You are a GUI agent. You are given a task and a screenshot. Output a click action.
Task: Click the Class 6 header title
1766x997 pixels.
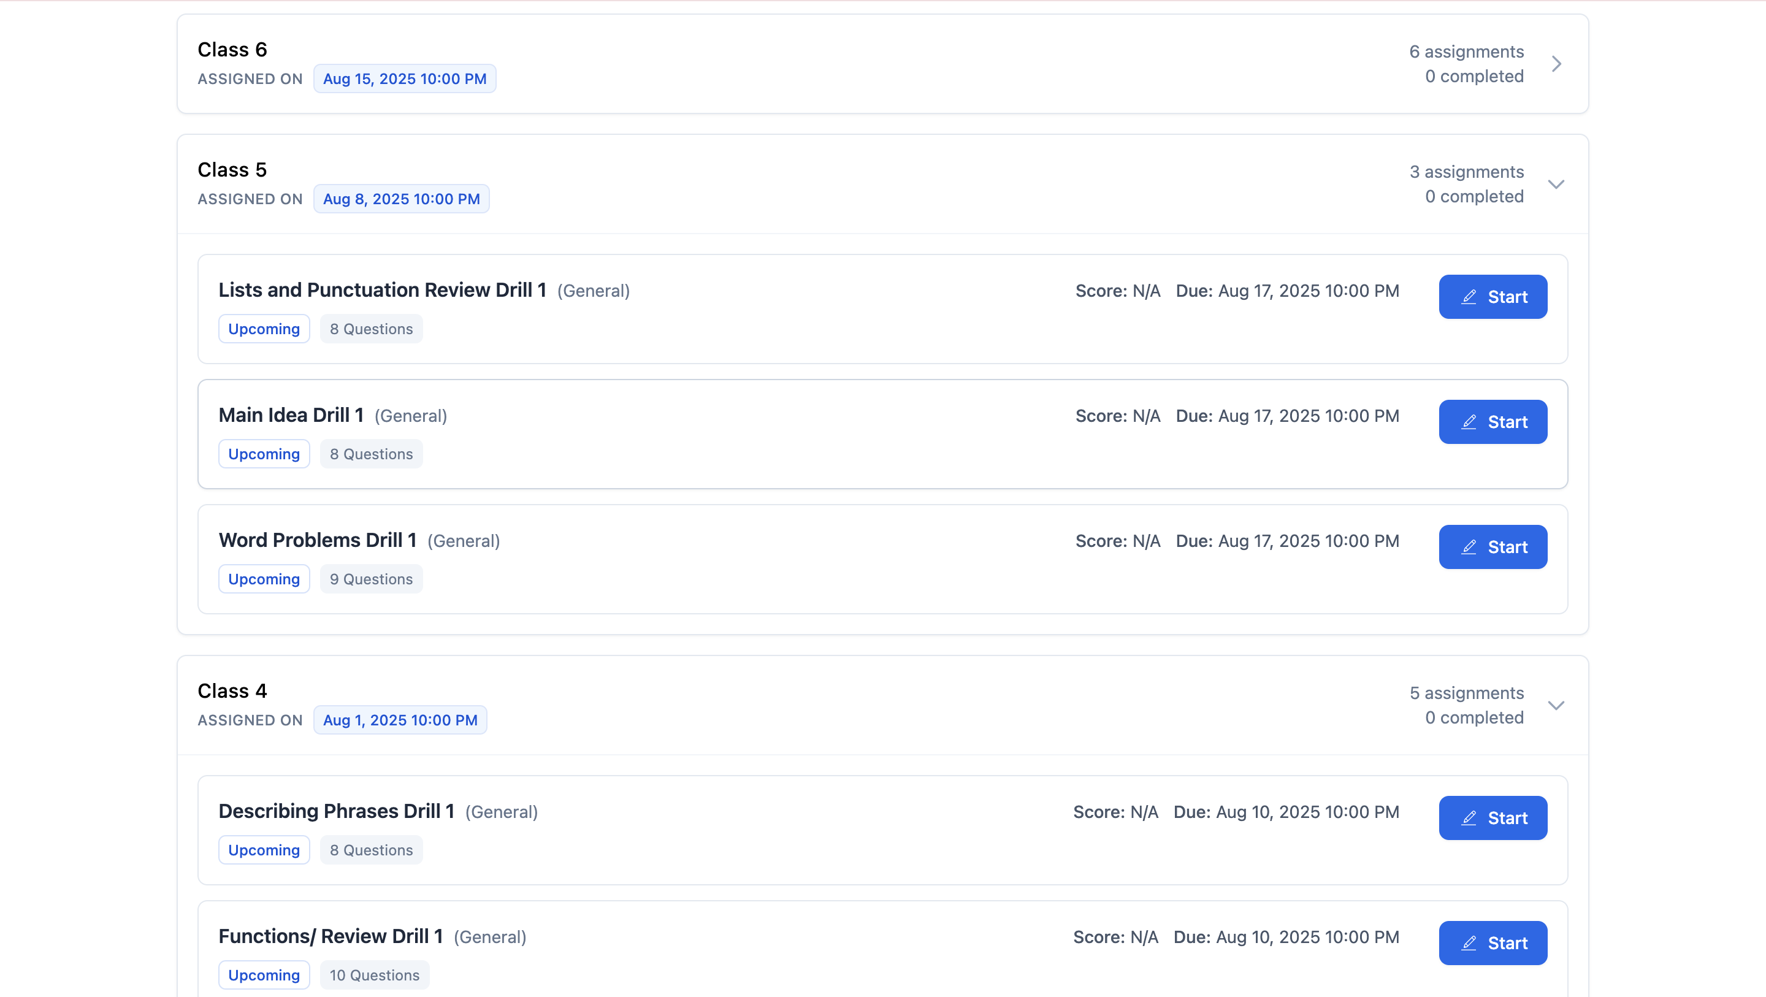click(232, 50)
